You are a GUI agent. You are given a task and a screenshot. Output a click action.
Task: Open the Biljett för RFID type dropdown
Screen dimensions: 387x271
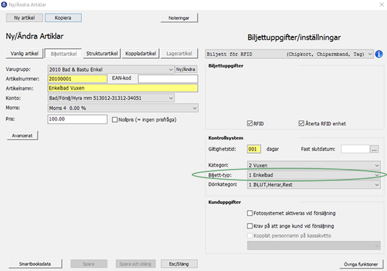(x=289, y=54)
